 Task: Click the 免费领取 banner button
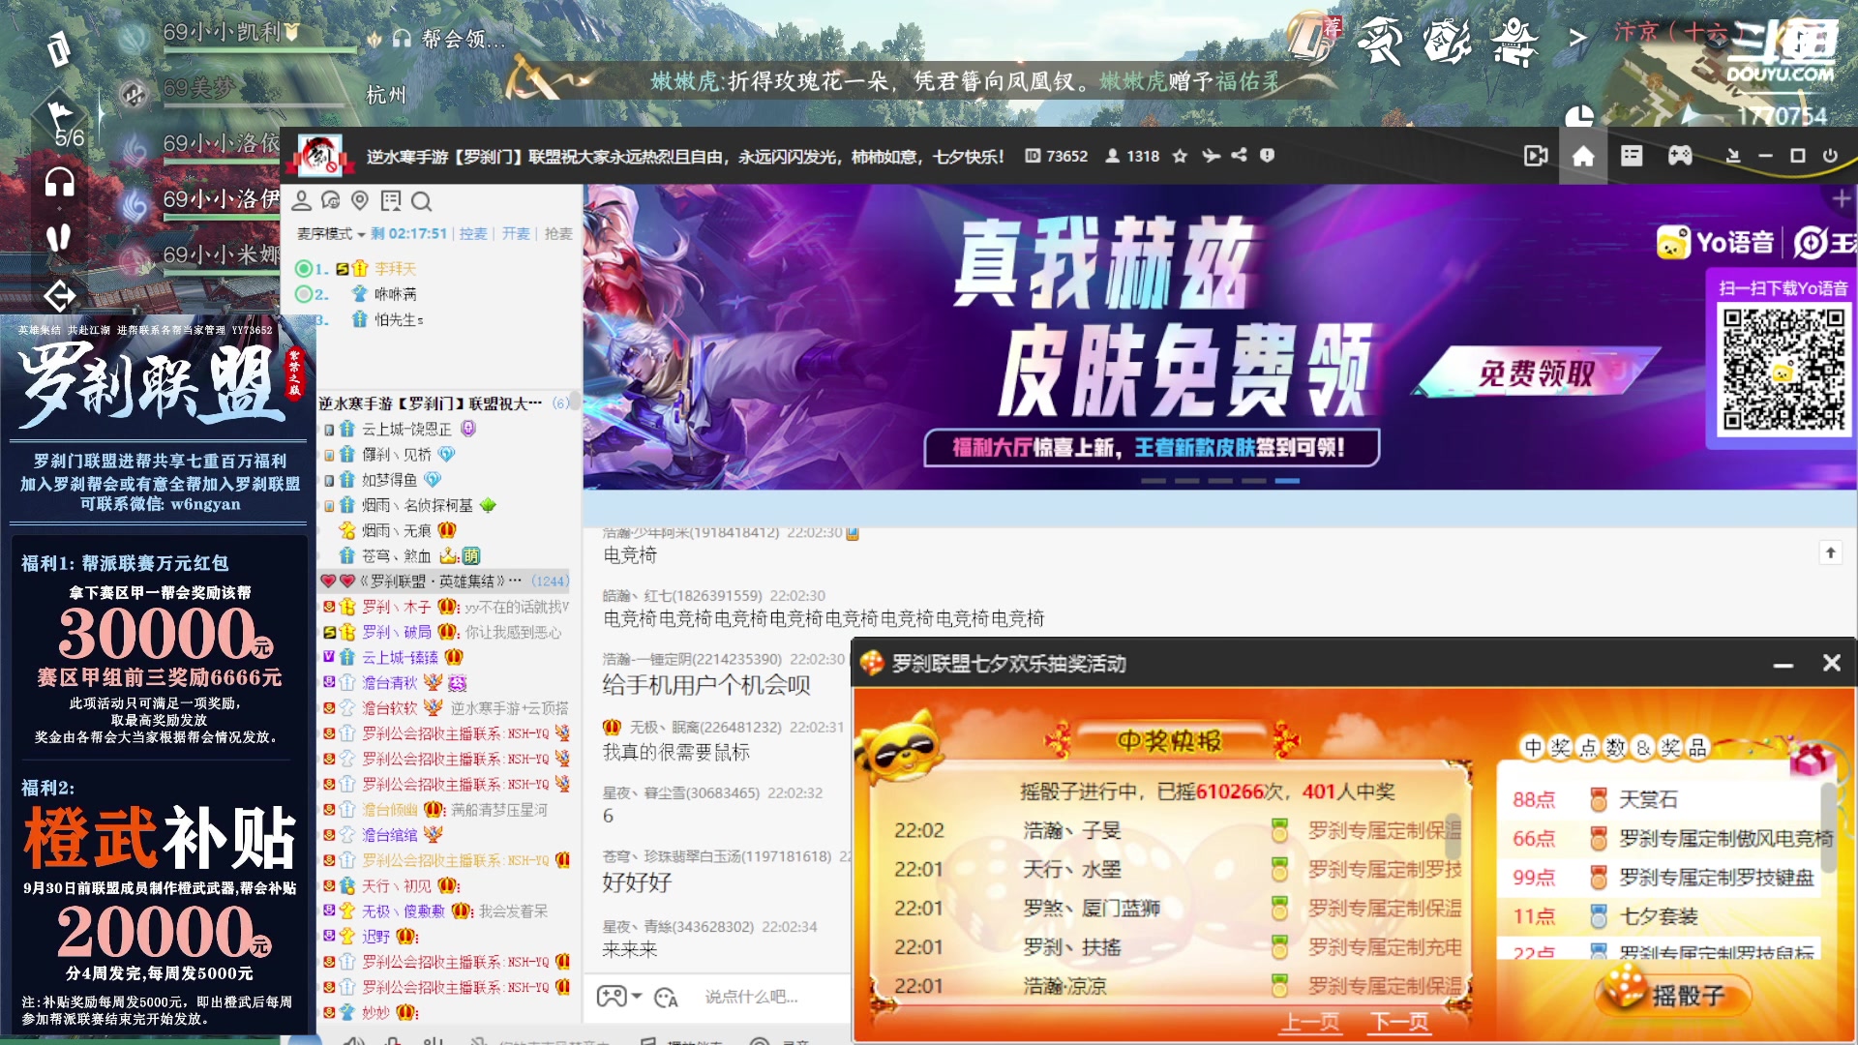1537,373
